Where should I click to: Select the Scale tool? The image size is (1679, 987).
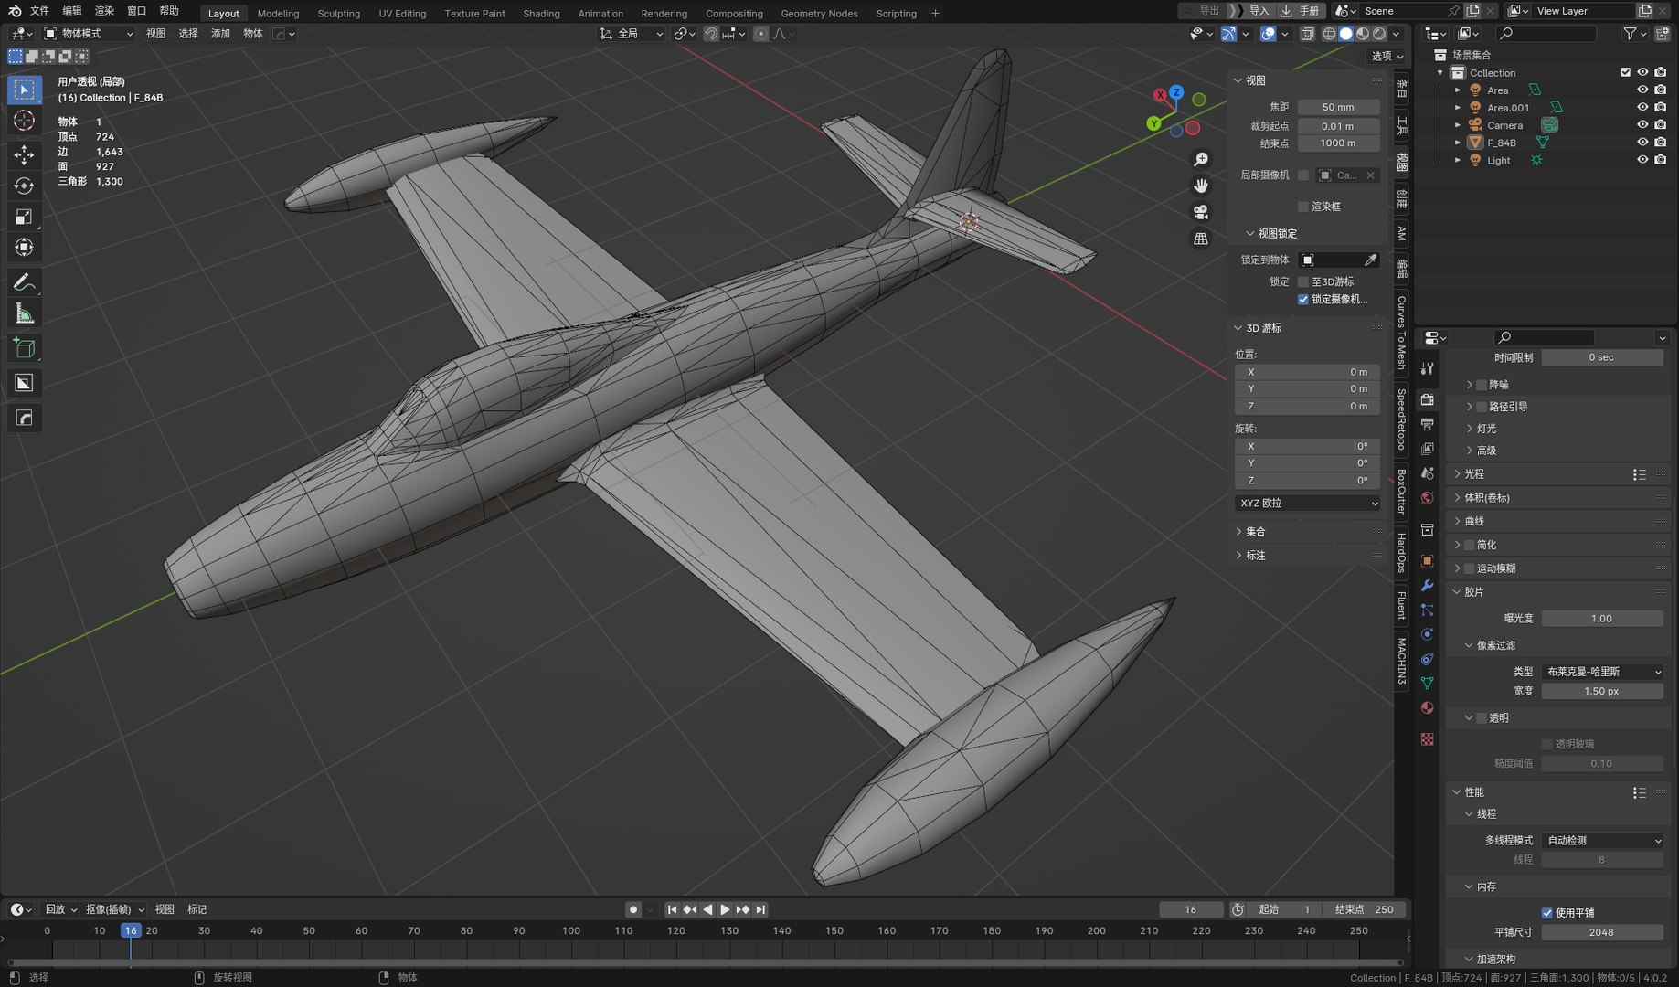point(25,217)
